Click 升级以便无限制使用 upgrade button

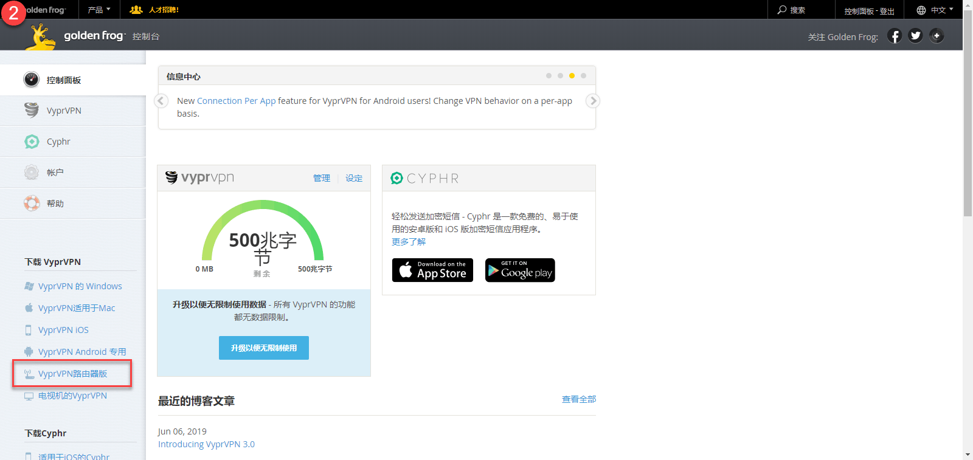click(264, 348)
